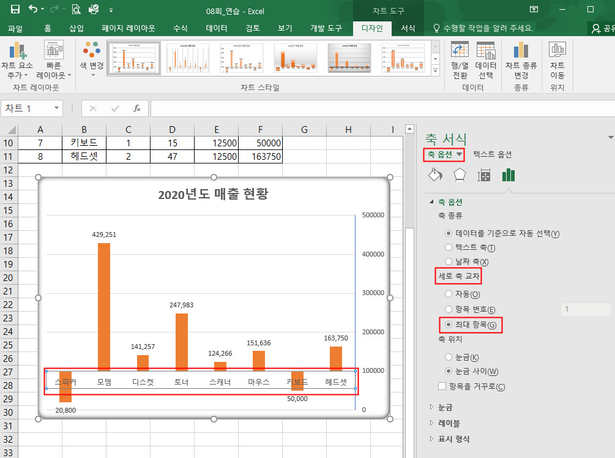The image size is (615, 458).
Task: Open the ribbon display options icon
Action: point(534,9)
